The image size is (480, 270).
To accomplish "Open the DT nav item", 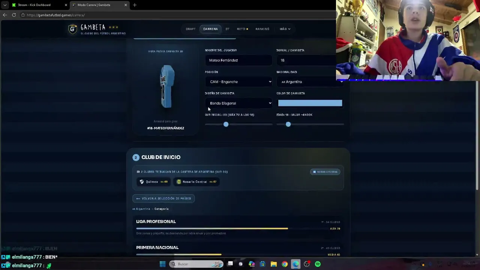I will point(227,29).
